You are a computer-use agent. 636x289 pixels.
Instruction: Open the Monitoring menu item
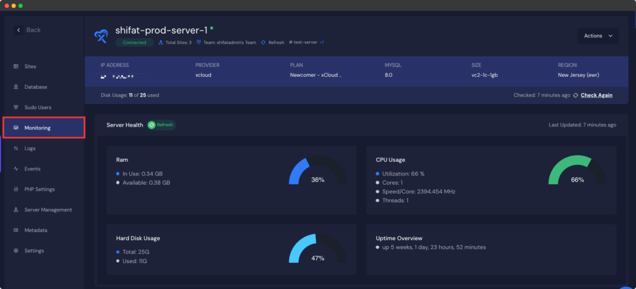pos(43,128)
